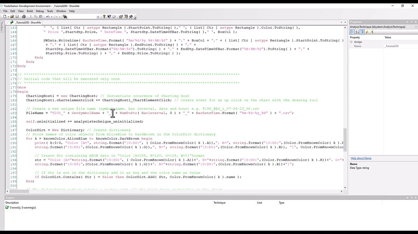Expand the AnalysisTechnique object dropdown
This screenshot has height=234, width=418.
click(416, 27)
